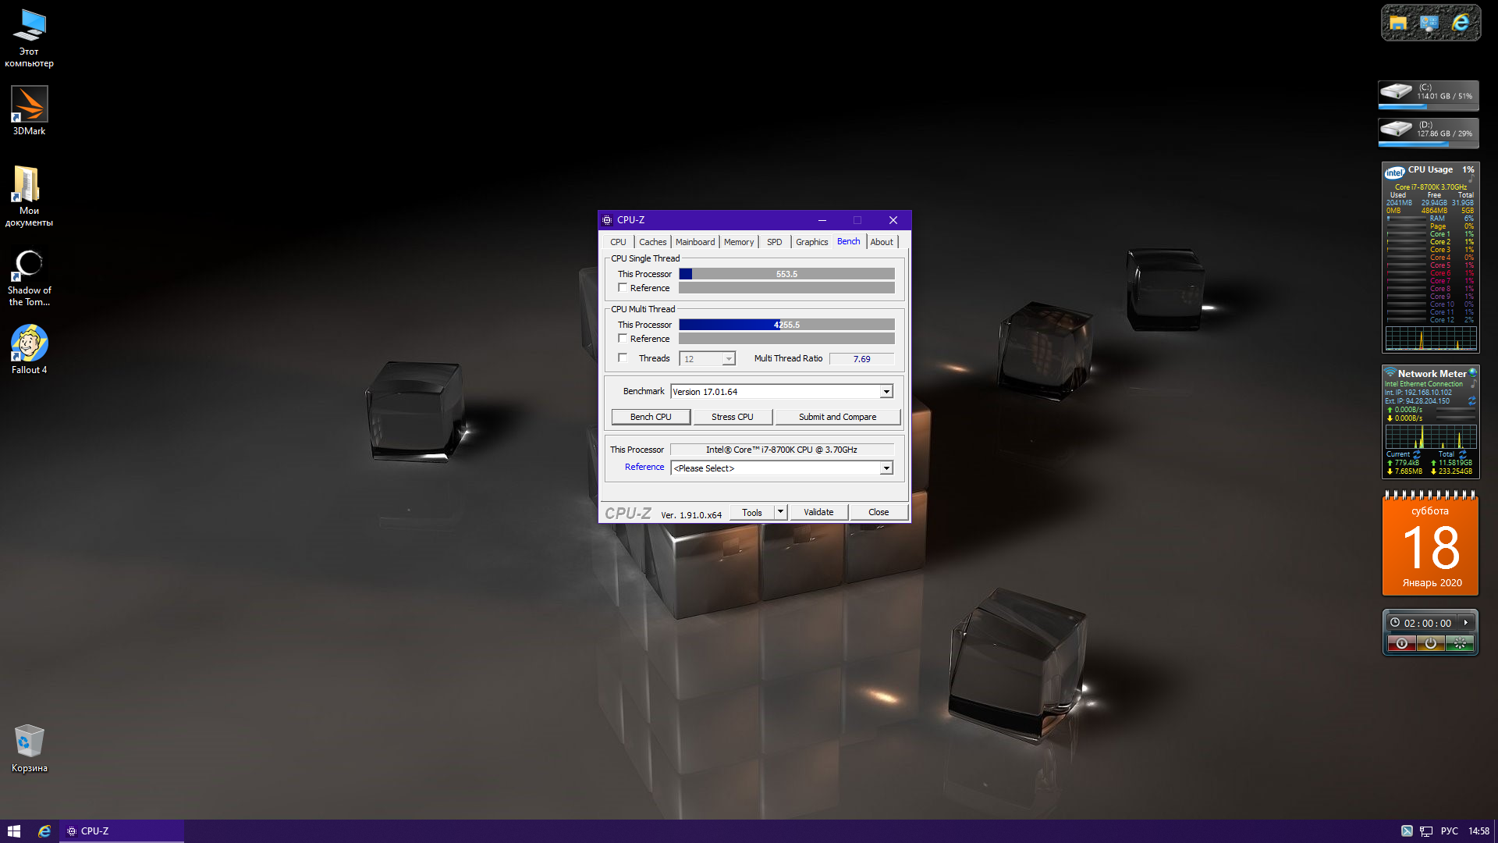Screen dimensions: 1498x843
Task: Open the Fallout 4 desktop icon
Action: point(29,344)
